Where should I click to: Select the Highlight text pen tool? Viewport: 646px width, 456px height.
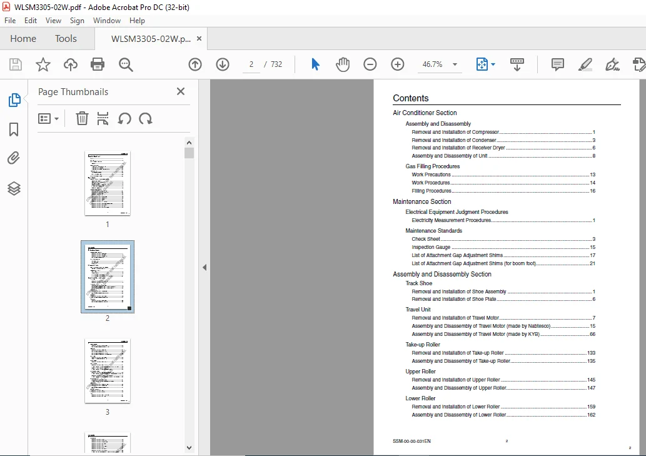point(585,64)
